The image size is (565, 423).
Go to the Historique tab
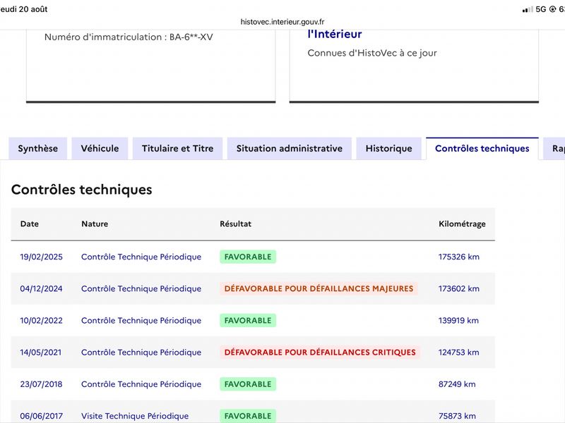389,149
